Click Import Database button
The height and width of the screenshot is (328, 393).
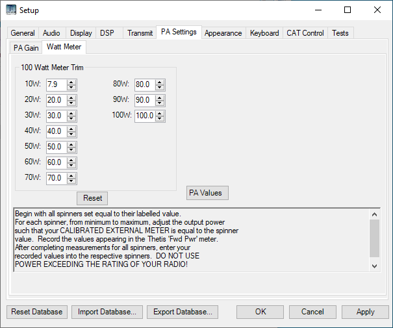[107, 312]
